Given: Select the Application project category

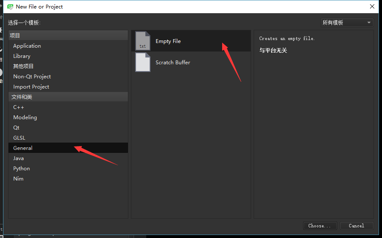Looking at the screenshot, I should 68,46.
